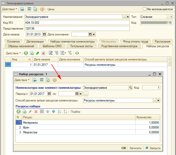This screenshot has width=176, height=155.
Task: Open calendar picker for Дата начала field
Action: [x=44, y=34]
